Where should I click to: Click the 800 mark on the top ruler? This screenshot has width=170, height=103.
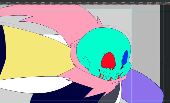pyautogui.click(x=105, y=3)
